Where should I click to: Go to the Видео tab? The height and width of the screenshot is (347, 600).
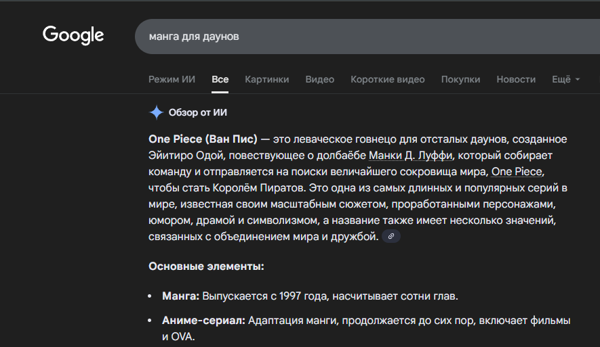click(319, 79)
